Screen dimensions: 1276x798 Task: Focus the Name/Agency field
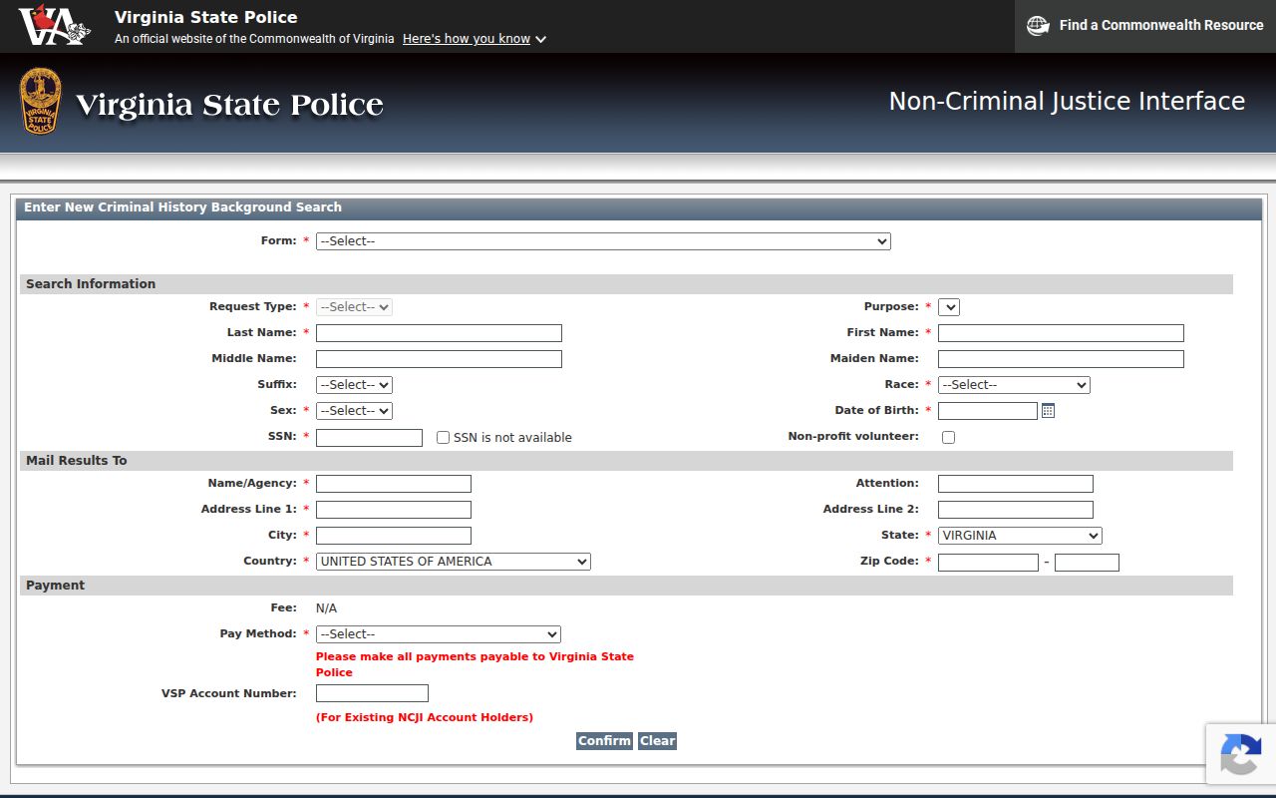click(x=394, y=484)
